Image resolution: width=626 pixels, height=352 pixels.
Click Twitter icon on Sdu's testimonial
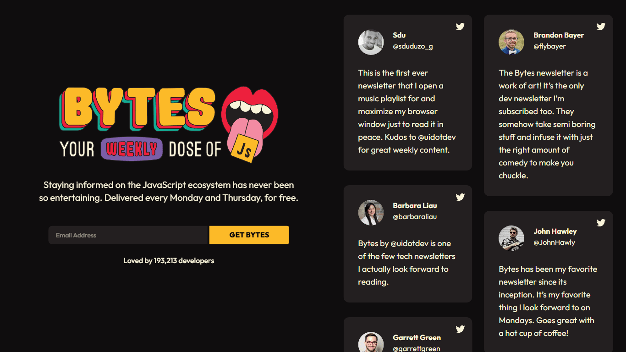[x=460, y=27]
